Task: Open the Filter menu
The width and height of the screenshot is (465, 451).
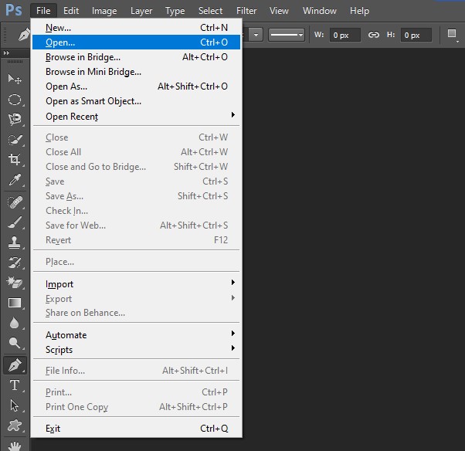Action: point(246,11)
